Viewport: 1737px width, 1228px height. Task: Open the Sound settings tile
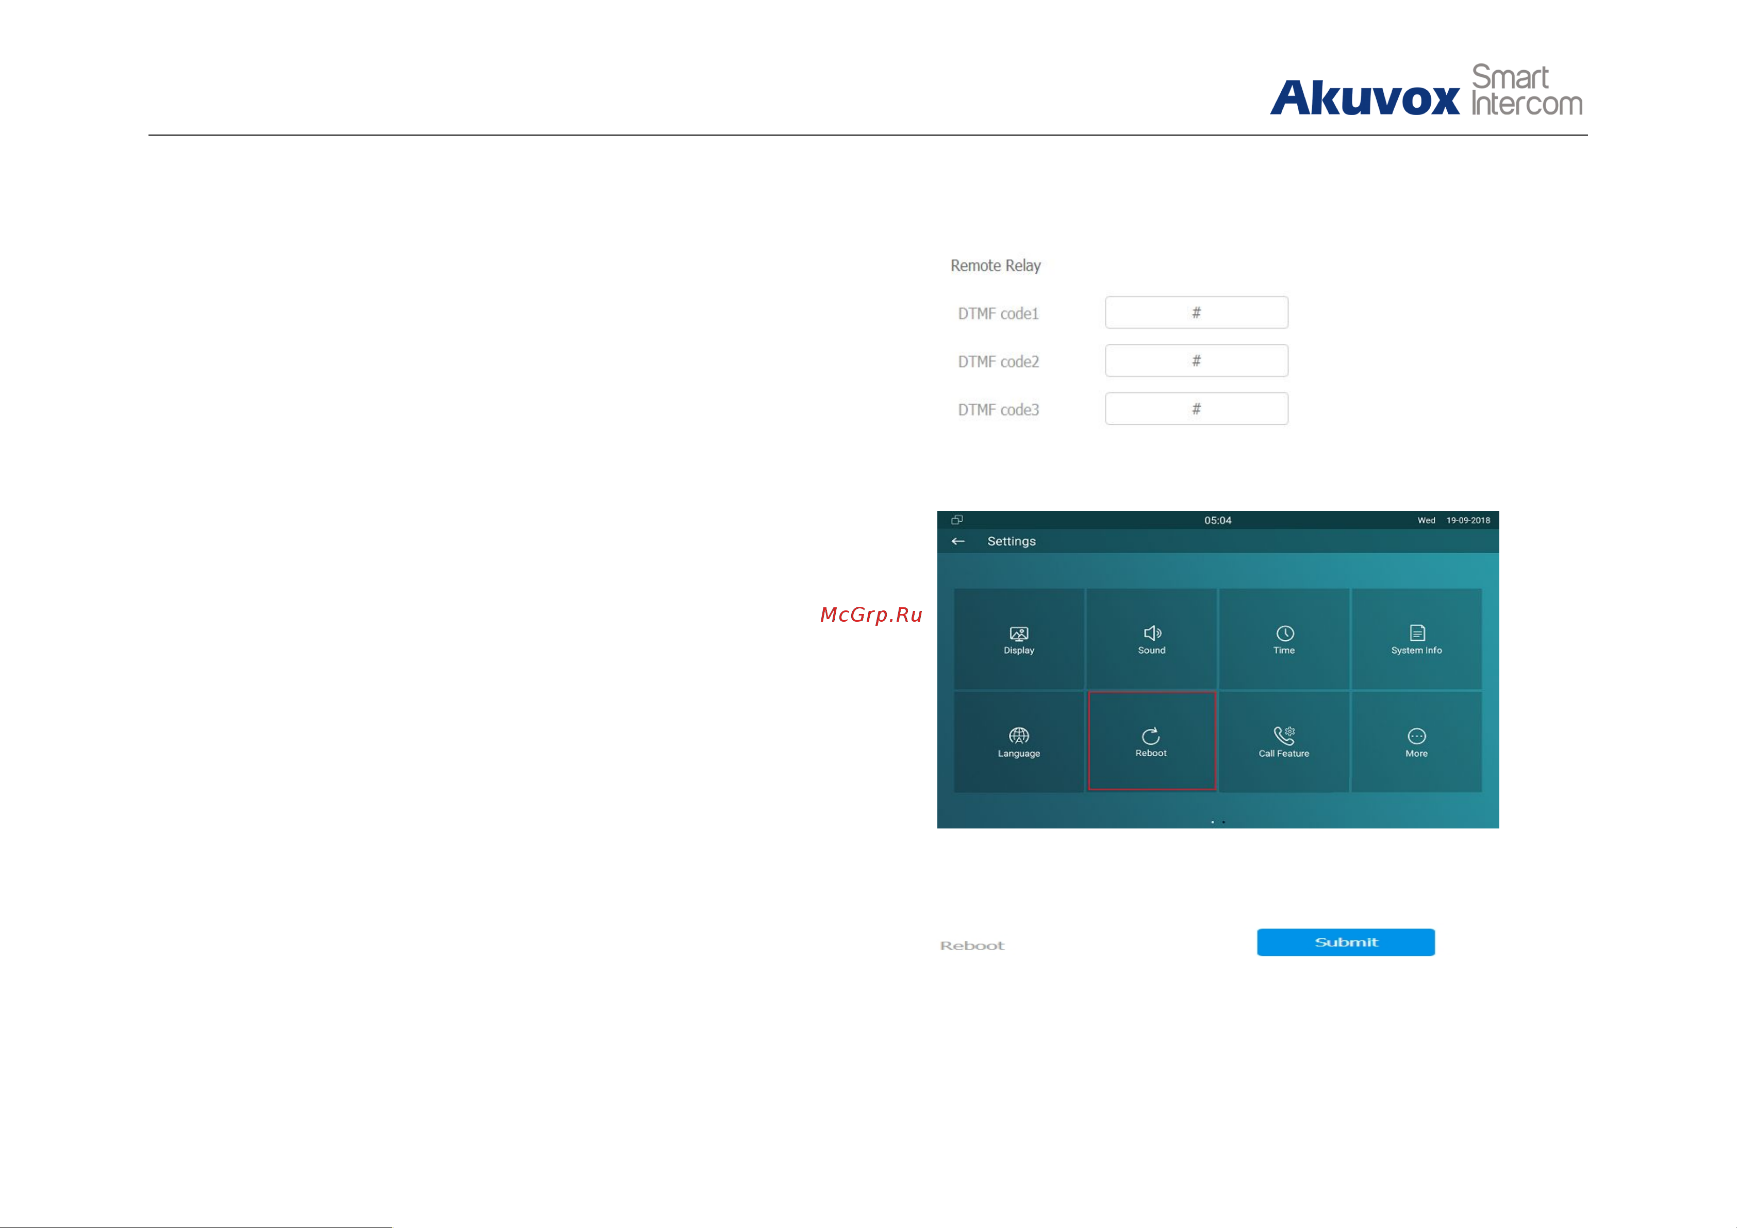pos(1151,639)
